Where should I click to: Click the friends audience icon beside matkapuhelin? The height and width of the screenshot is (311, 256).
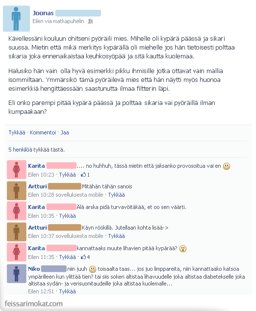pyautogui.click(x=90, y=21)
